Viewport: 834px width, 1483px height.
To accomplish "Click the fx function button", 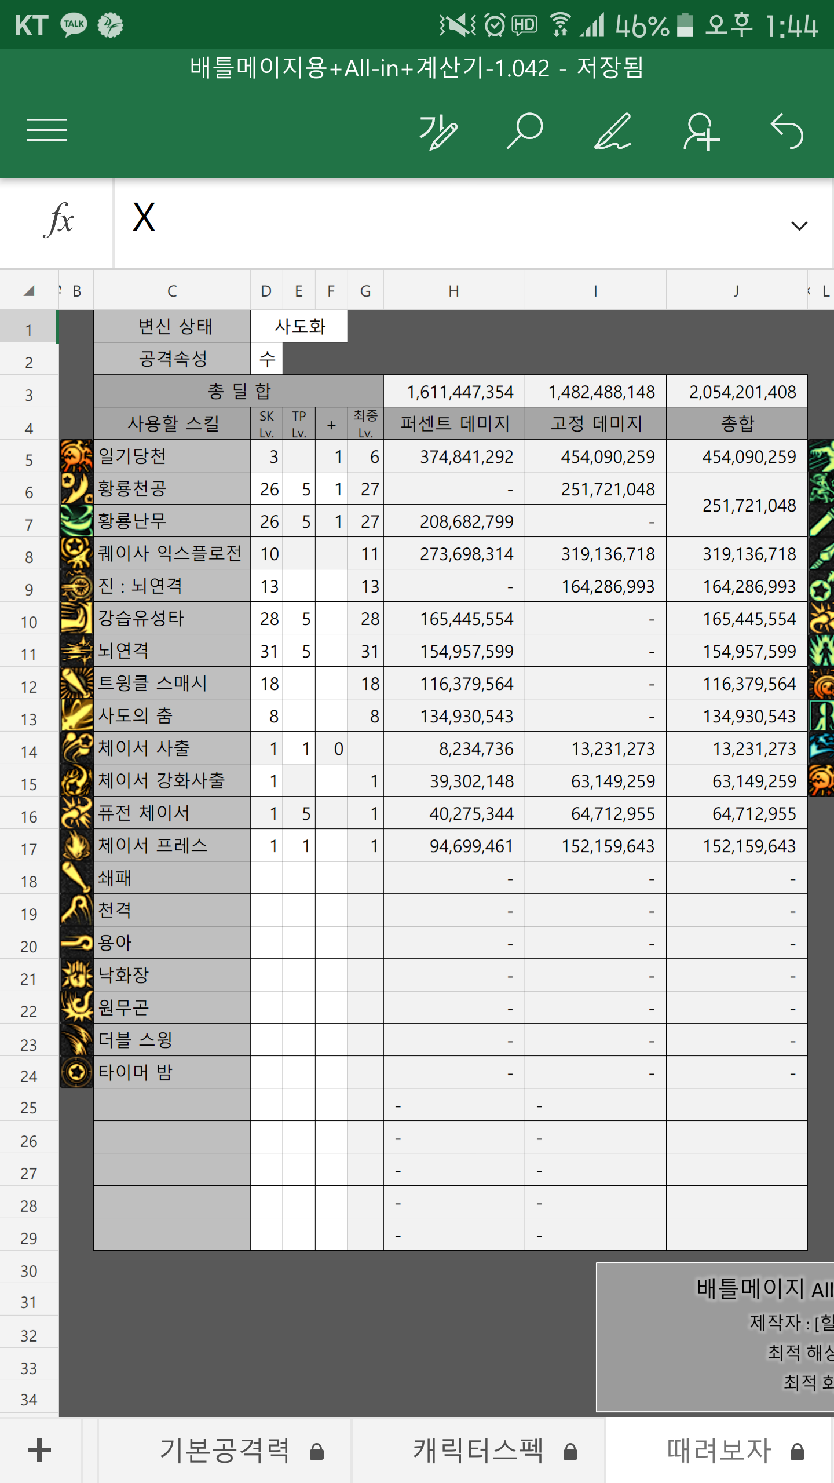I will [58, 221].
